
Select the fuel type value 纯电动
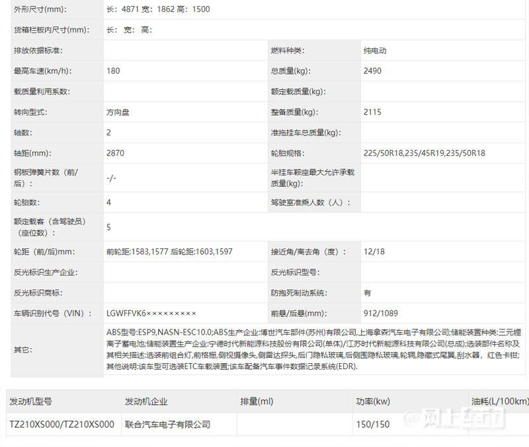pos(375,50)
